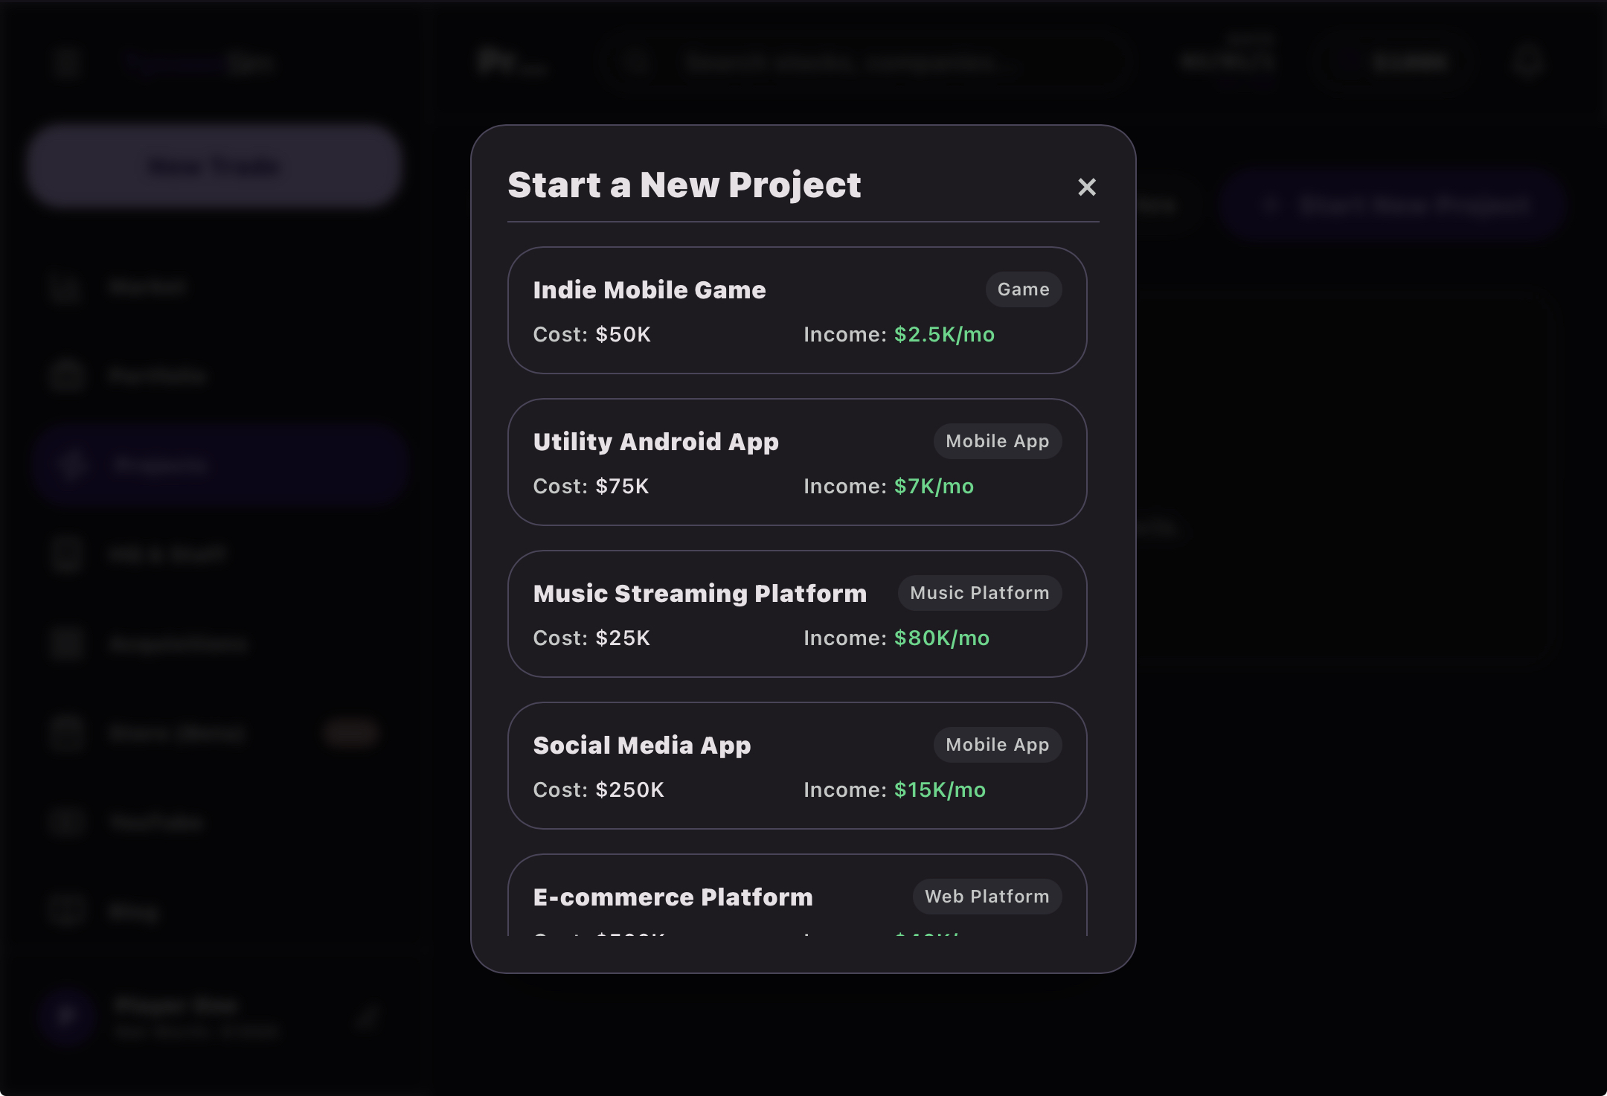Choose the Utility Android App project title
Viewport: 1607px width, 1096px height.
tap(655, 442)
